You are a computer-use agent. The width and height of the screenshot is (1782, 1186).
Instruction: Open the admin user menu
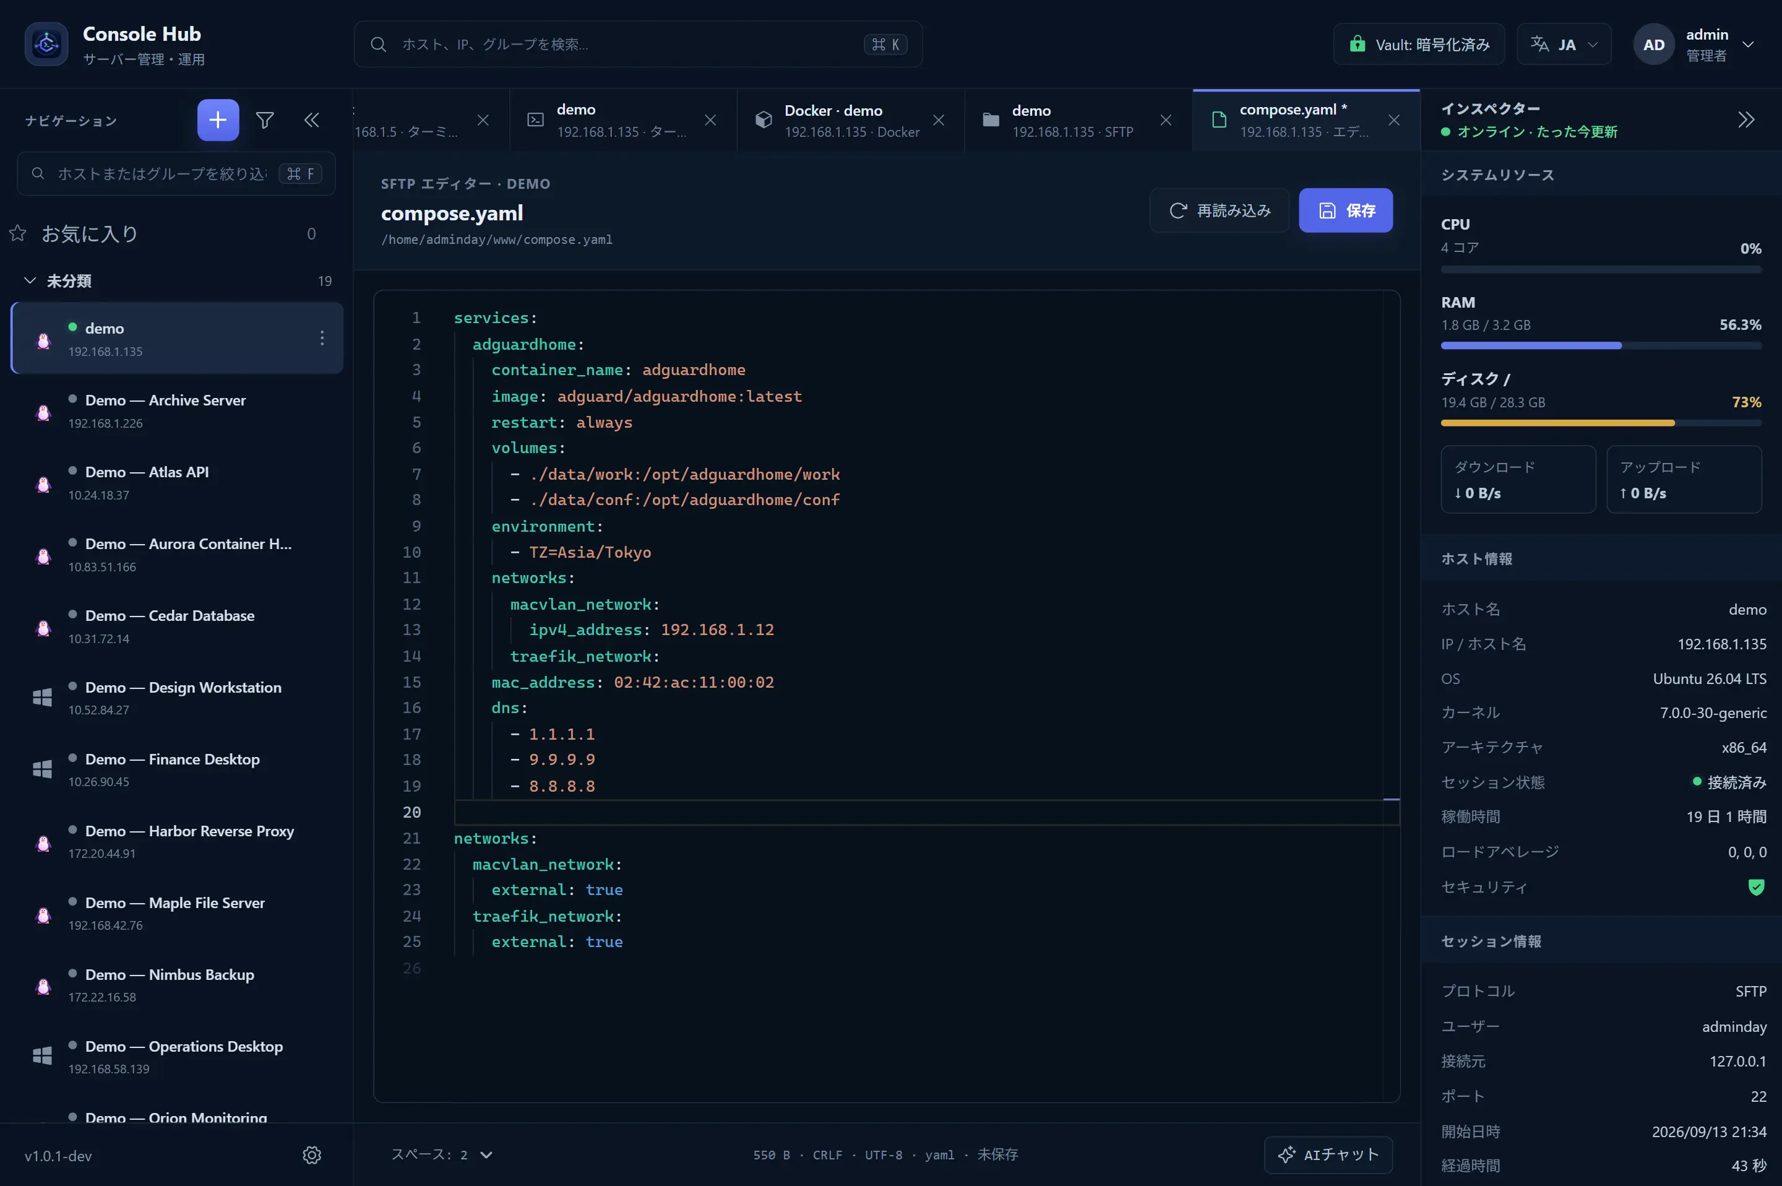coord(1695,45)
